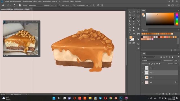The width and height of the screenshot is (180, 101).
Task: Select the Clone Stamp tool
Action: (130, 21)
